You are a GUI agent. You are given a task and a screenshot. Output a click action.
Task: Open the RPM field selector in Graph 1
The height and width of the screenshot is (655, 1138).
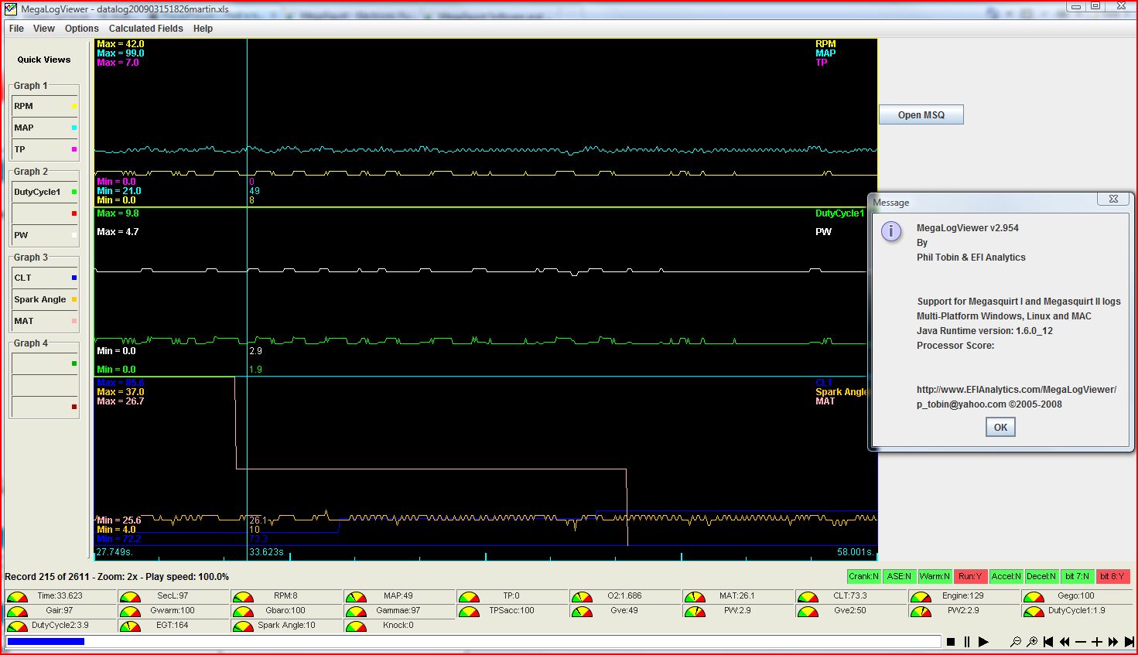click(x=45, y=106)
